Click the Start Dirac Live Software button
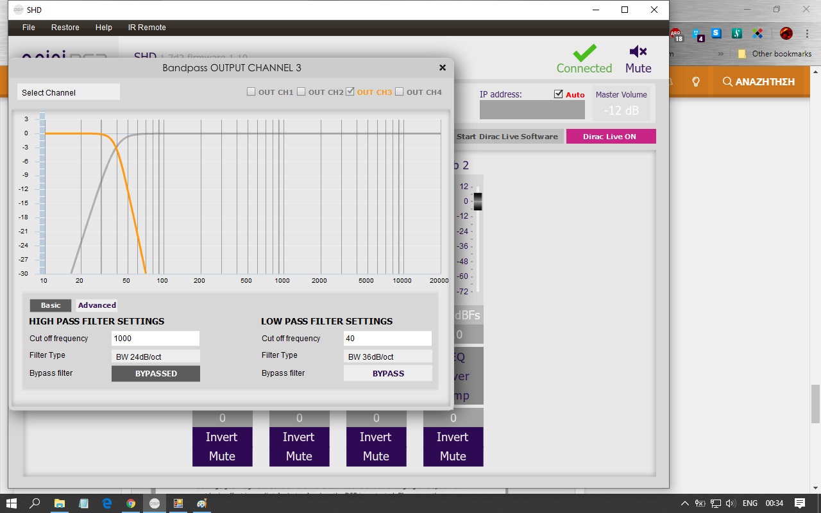821x513 pixels. pyautogui.click(x=507, y=137)
